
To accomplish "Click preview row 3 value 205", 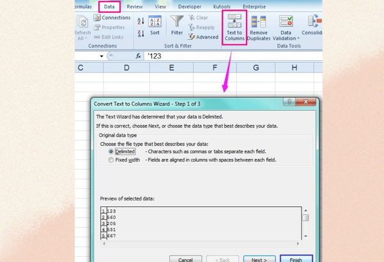I will coord(111,224).
